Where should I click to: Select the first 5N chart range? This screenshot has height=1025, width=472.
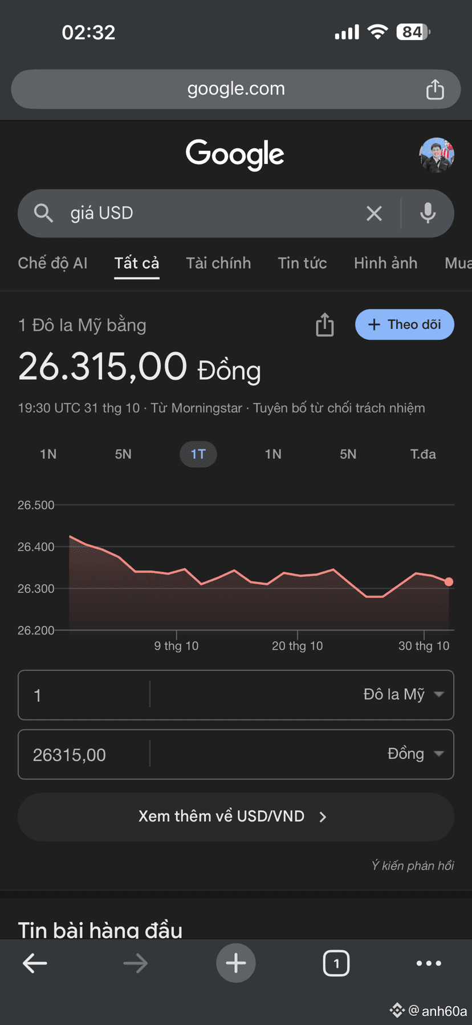[123, 454]
